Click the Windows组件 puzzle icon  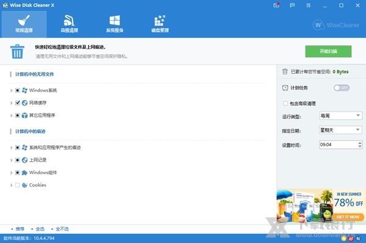24,173
